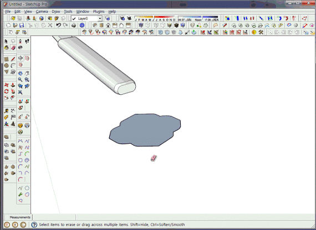Open the Layer0 layer dropdown

100,18
